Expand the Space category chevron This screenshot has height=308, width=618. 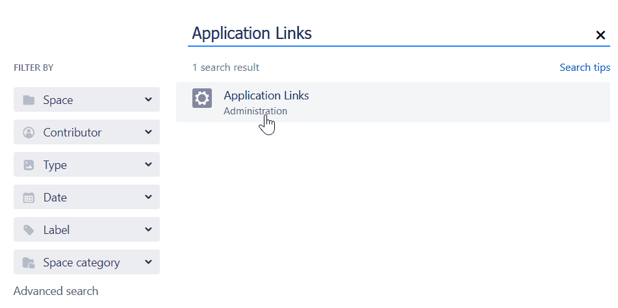pyautogui.click(x=148, y=263)
